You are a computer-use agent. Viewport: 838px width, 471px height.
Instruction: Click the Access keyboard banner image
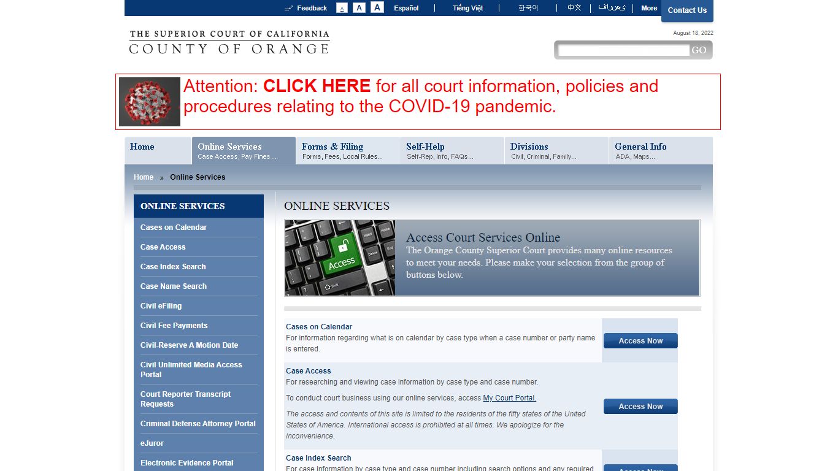click(340, 258)
